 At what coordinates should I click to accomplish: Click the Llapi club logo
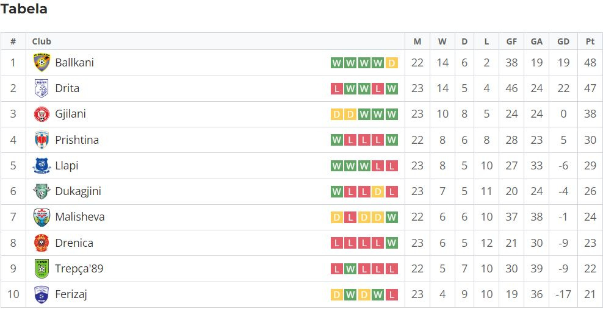click(x=42, y=166)
